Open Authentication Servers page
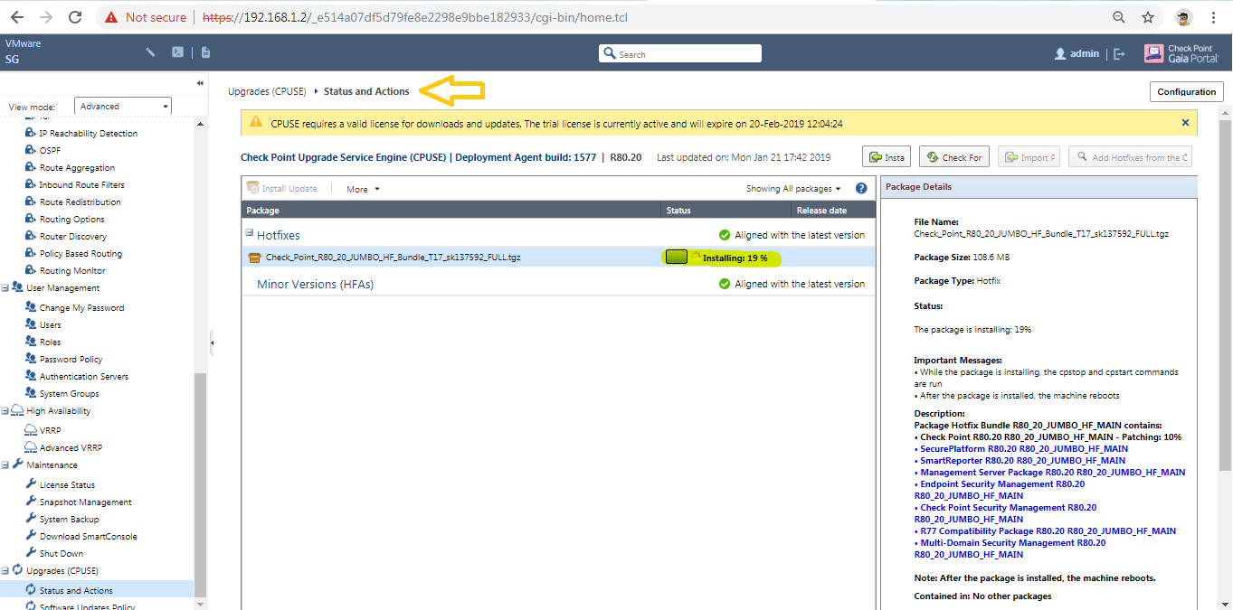Screen dimensions: 1233x610 coord(84,376)
